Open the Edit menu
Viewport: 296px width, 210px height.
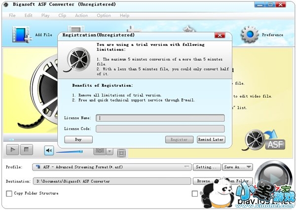click(28, 15)
